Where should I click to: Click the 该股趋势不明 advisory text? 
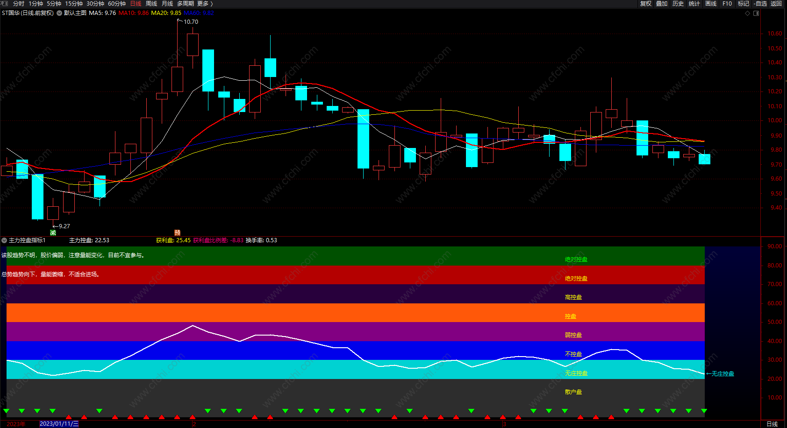[x=74, y=255]
